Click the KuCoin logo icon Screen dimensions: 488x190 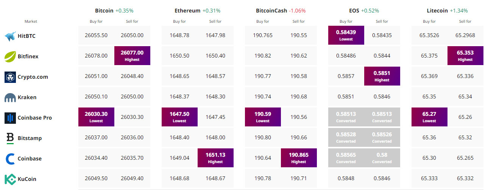click(x=9, y=179)
